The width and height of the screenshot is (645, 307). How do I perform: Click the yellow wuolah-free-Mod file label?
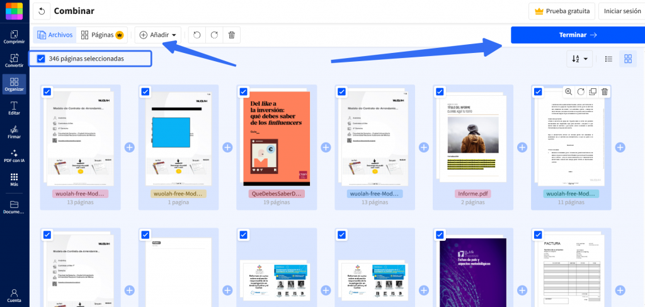point(178,194)
